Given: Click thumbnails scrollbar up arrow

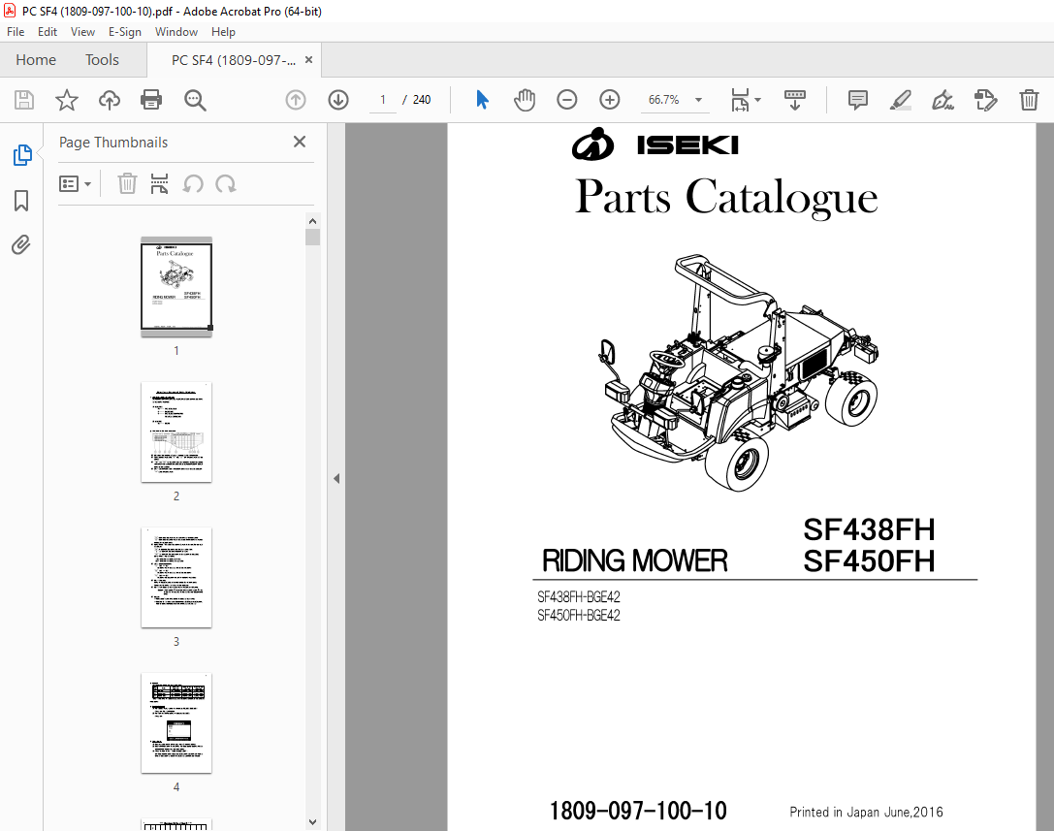Looking at the screenshot, I should pos(312,220).
